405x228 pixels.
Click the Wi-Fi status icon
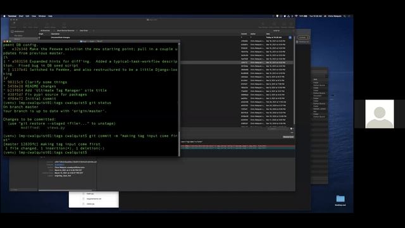[296, 16]
